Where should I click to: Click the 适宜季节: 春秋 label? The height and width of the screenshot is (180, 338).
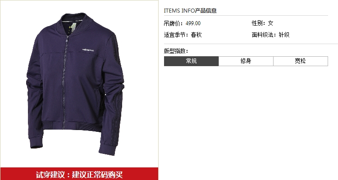coord(183,35)
